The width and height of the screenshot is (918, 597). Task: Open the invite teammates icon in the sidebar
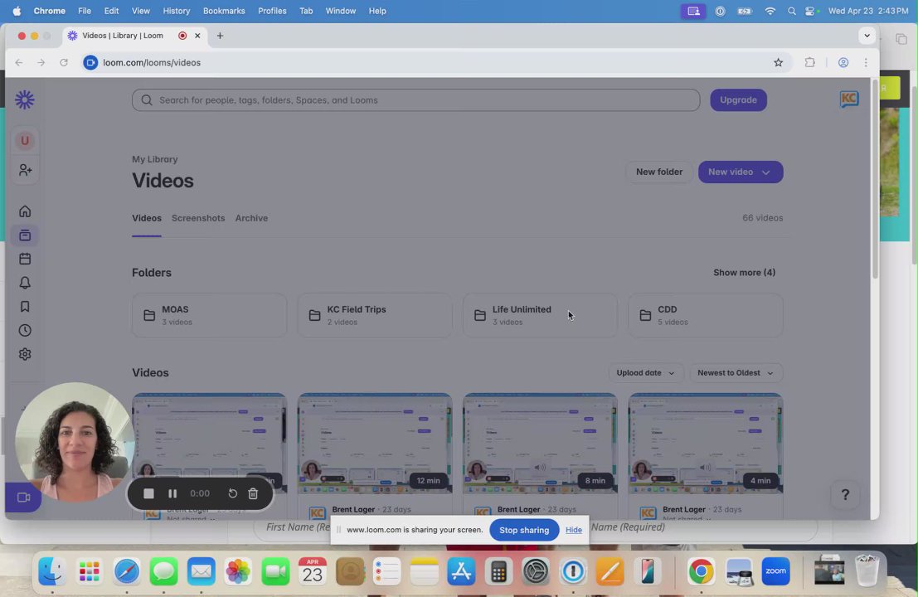coord(25,170)
